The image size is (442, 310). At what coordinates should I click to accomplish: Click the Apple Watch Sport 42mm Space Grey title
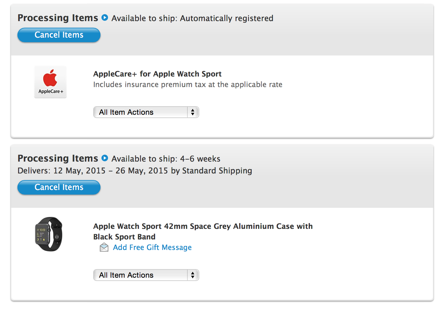tap(203, 232)
